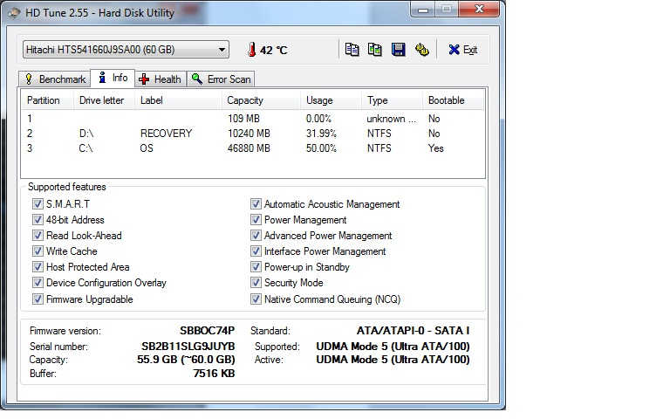The height and width of the screenshot is (419, 670).
Task: Click the 31.99% usage value
Action: click(x=321, y=134)
